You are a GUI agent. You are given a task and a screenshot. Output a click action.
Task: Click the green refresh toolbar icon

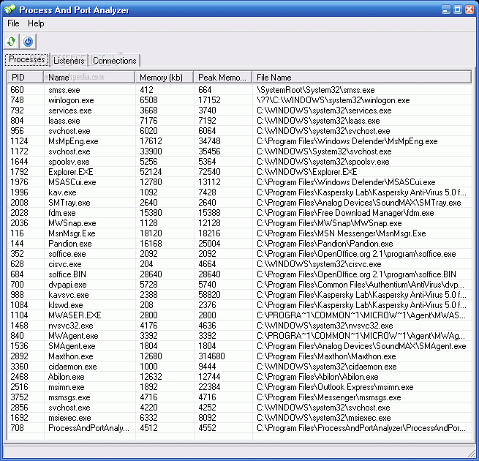tap(12, 42)
